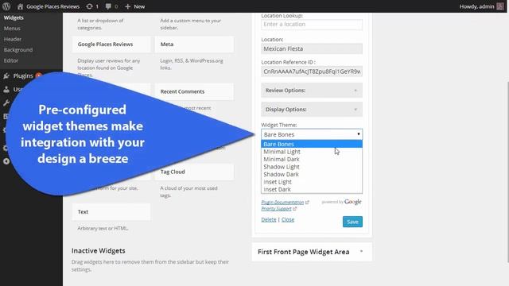Open the Editor submenu item

pos(11,60)
